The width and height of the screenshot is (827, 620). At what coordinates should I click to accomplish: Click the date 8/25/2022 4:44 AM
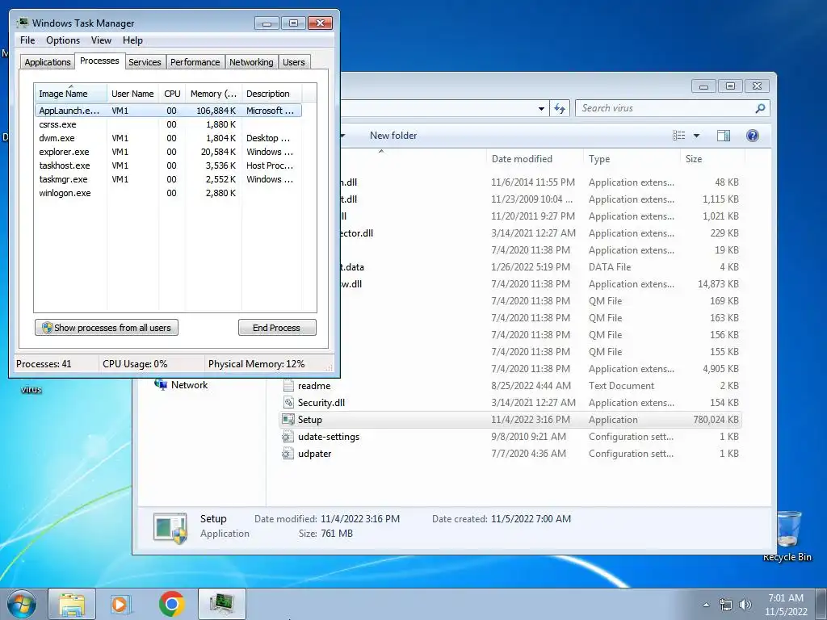click(x=531, y=386)
